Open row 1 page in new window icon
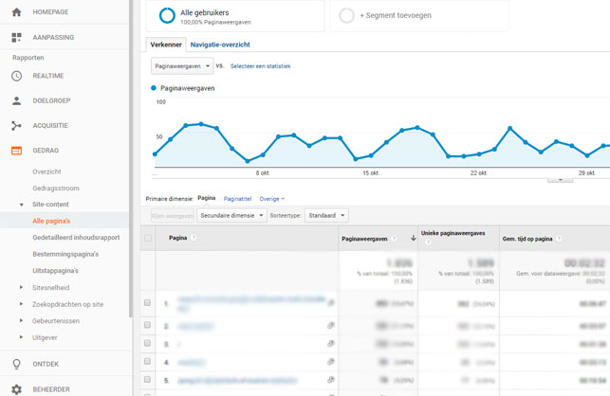Image resolution: width=610 pixels, height=396 pixels. (331, 302)
